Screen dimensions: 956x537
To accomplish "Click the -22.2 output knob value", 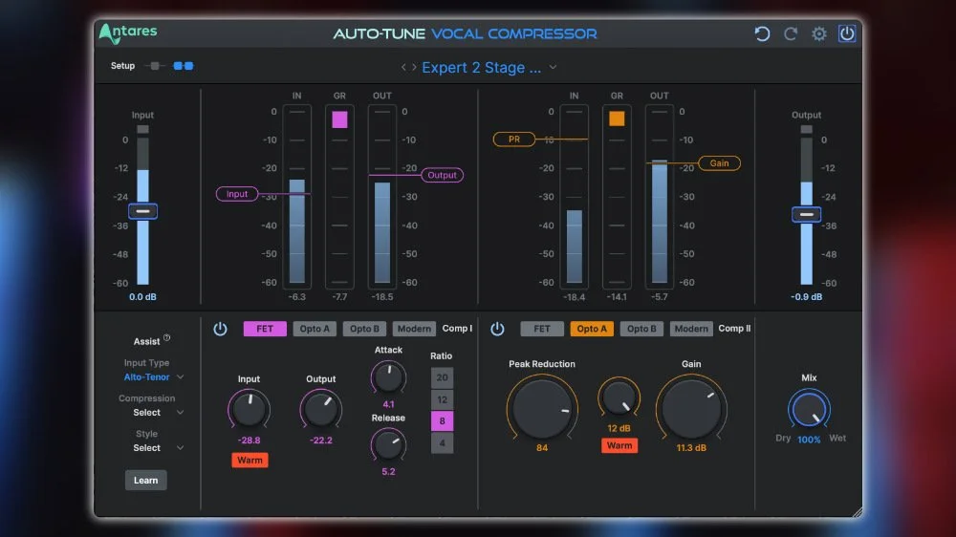I will point(320,440).
